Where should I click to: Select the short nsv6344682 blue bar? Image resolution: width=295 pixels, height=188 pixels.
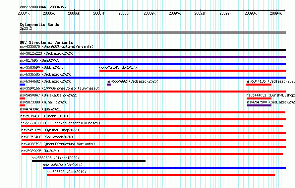point(23,85)
